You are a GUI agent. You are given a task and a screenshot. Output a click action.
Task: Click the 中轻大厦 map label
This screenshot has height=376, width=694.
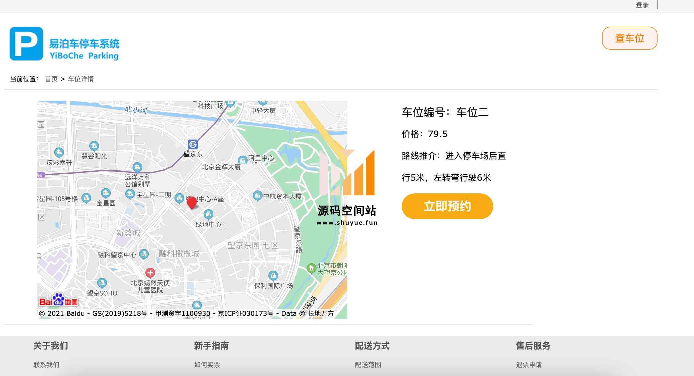[x=263, y=111]
